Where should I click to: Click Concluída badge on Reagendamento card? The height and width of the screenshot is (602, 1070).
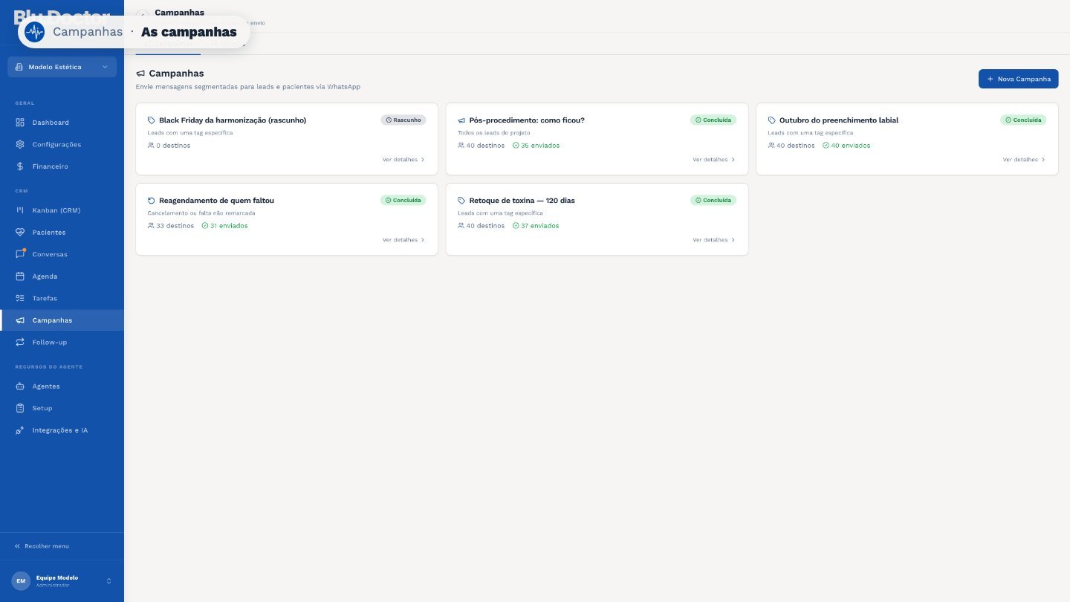click(403, 200)
